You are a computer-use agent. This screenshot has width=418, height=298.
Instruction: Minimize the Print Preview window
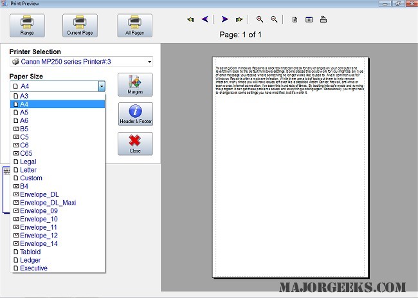point(385,3)
